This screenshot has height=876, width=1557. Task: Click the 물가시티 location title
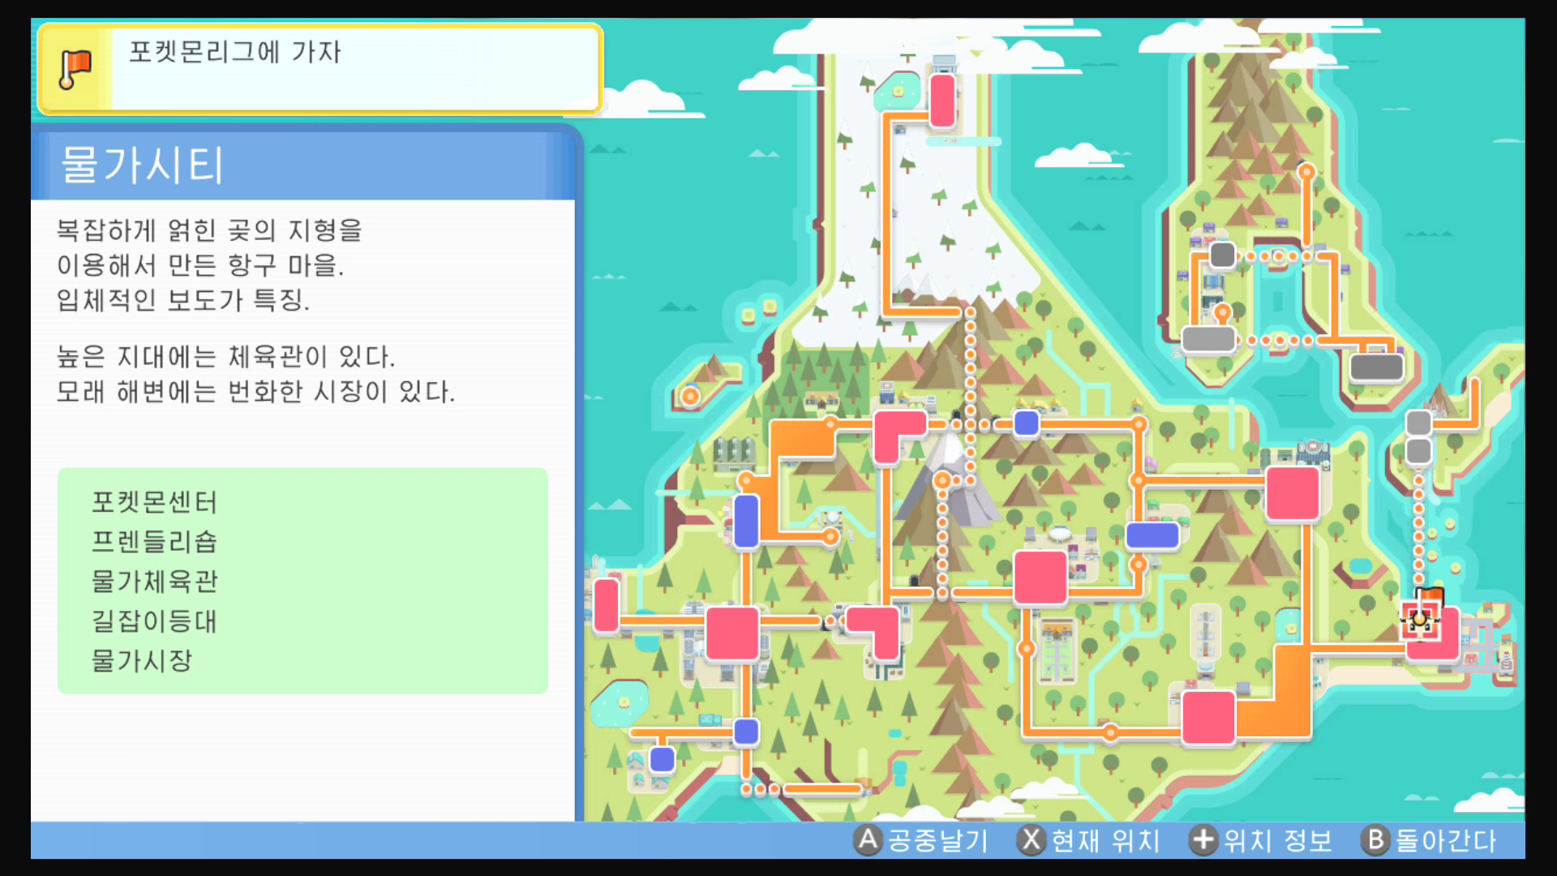(x=142, y=165)
